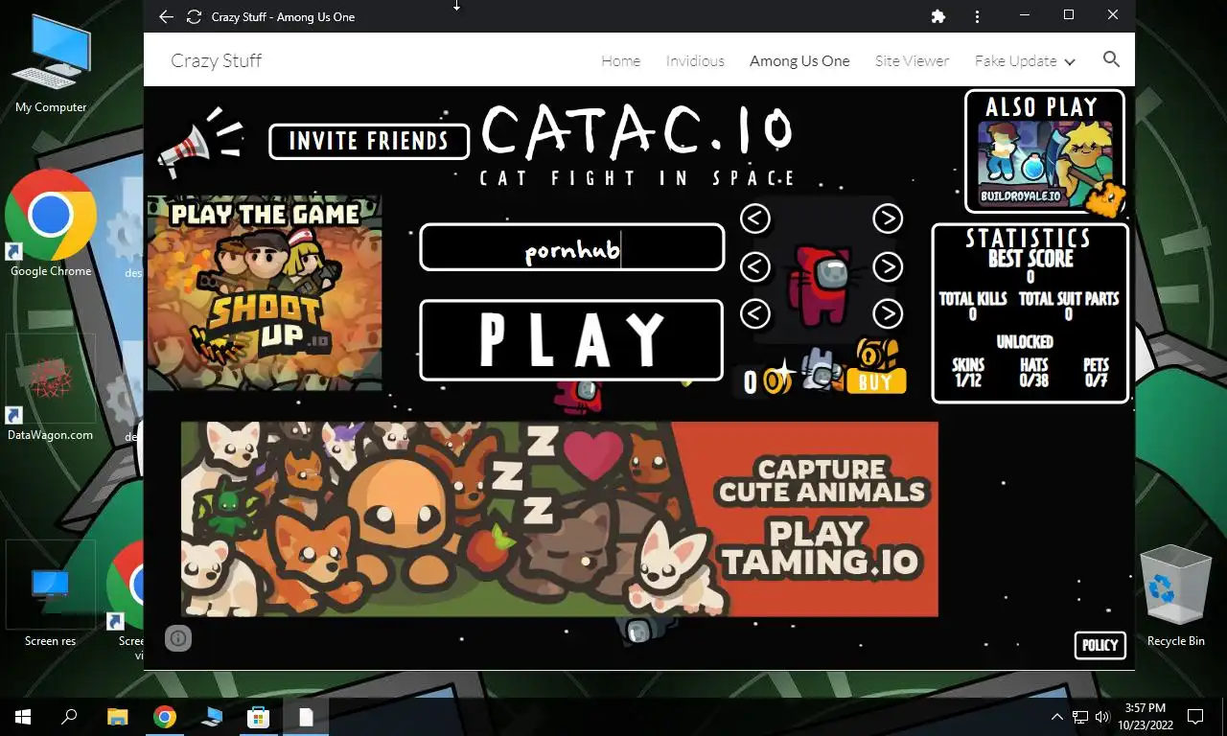
Task: Open the Site Viewer nav item
Action: [x=912, y=60]
